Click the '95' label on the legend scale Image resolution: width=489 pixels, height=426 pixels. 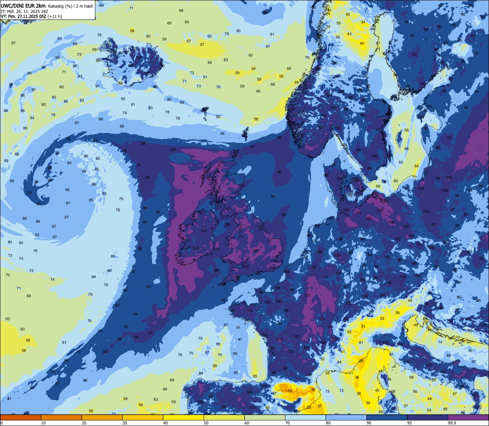pyautogui.click(x=410, y=423)
